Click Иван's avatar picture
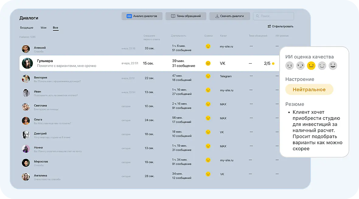This screenshot has height=199, width=359. point(26,93)
